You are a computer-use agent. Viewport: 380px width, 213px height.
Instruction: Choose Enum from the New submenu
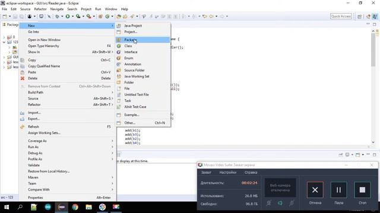click(x=142, y=58)
